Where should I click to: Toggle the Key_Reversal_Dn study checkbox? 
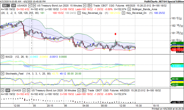pyautogui.click(x=123, y=13)
